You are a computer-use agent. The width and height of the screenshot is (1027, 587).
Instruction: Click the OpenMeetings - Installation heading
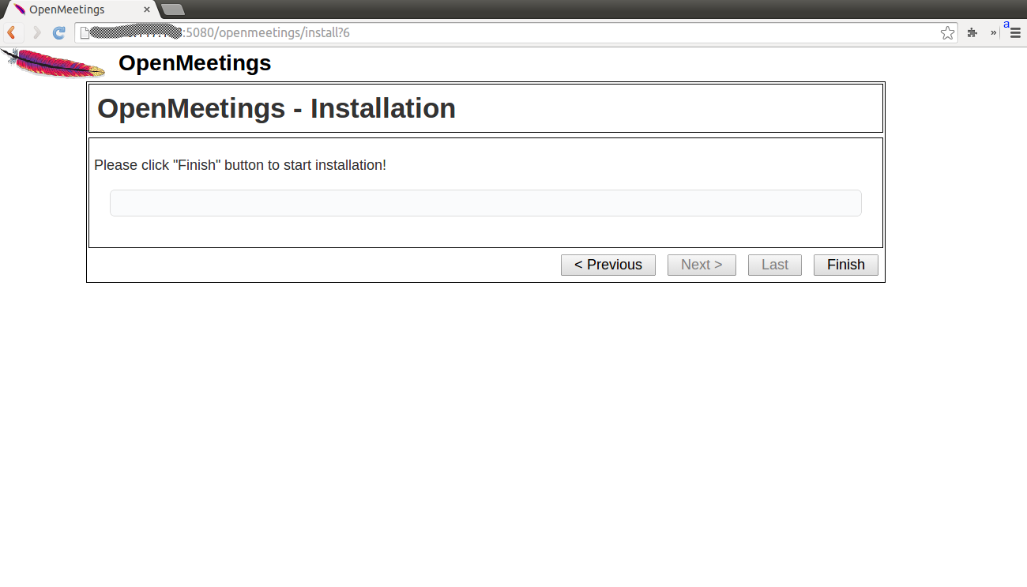(276, 108)
